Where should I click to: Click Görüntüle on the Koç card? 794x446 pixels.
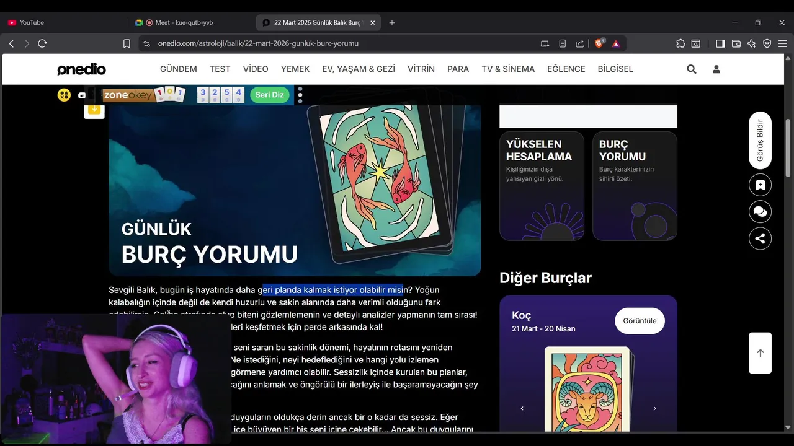coord(640,321)
